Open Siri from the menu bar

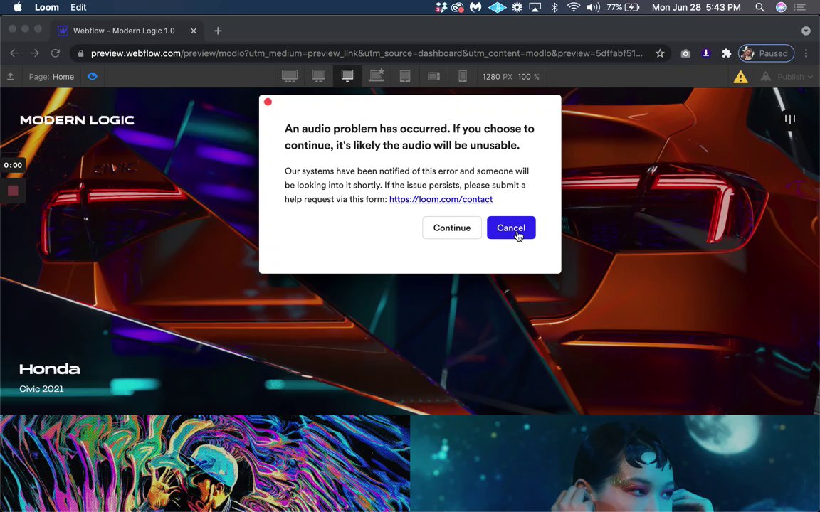[x=781, y=7]
